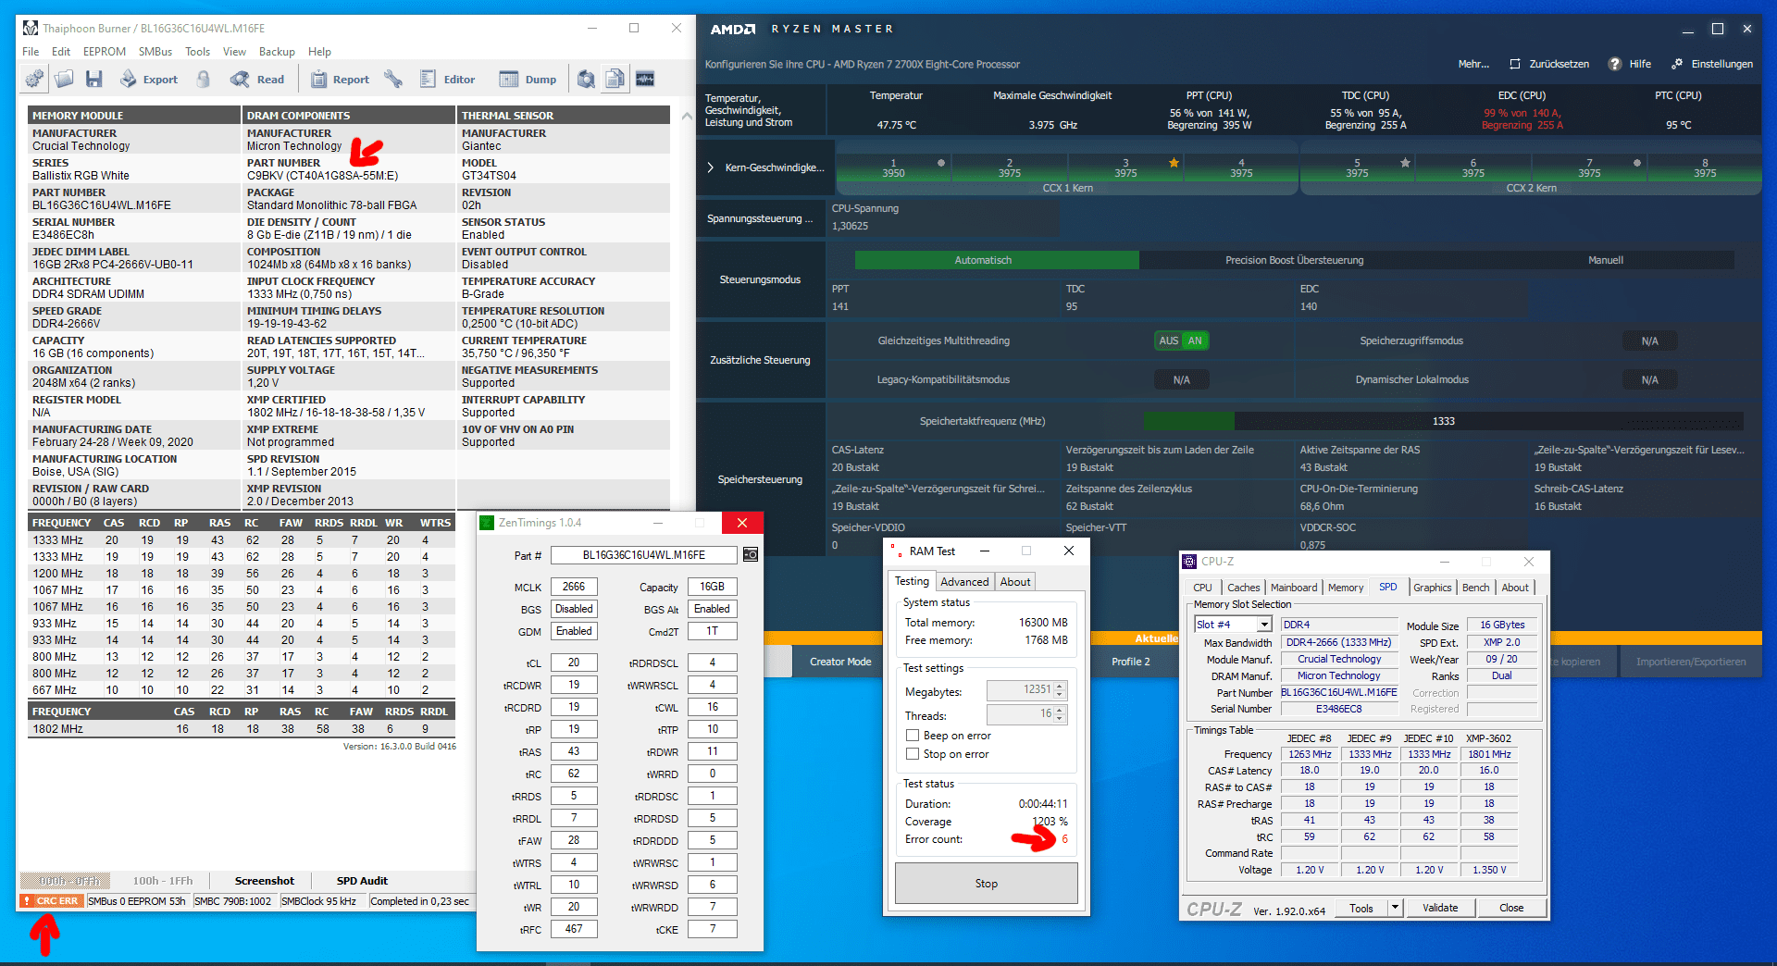Switch to Creator Mode profile tab
This screenshot has width=1777, height=966.
pos(840,662)
